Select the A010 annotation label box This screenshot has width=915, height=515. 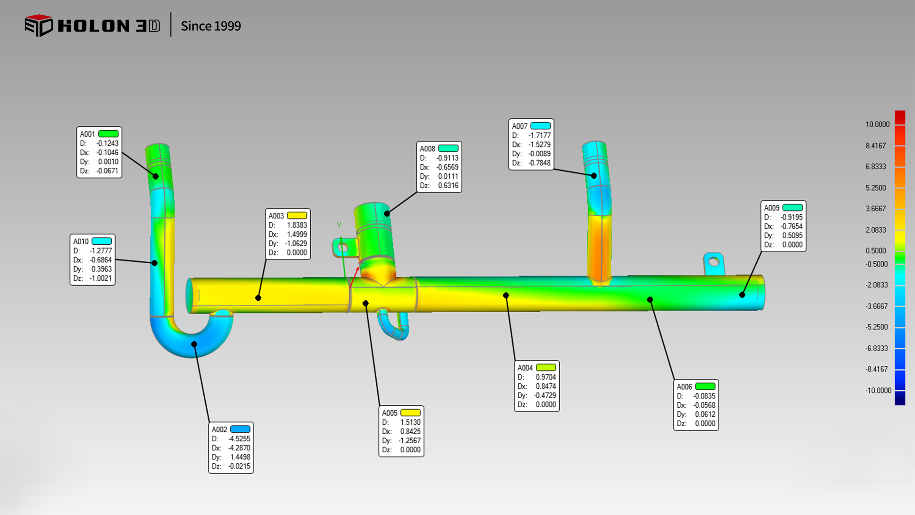click(x=92, y=260)
